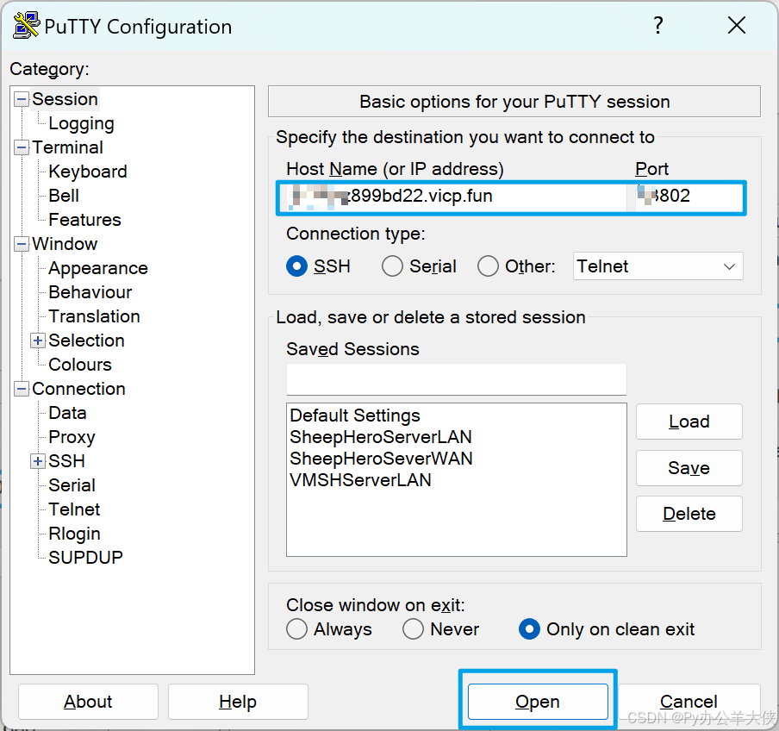779x731 pixels.
Task: Collapse the Window tree node
Action: point(21,244)
